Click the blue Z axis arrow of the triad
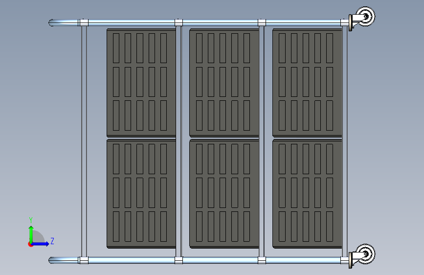Image resolution: width=424 pixels, height=275 pixels. [41, 244]
